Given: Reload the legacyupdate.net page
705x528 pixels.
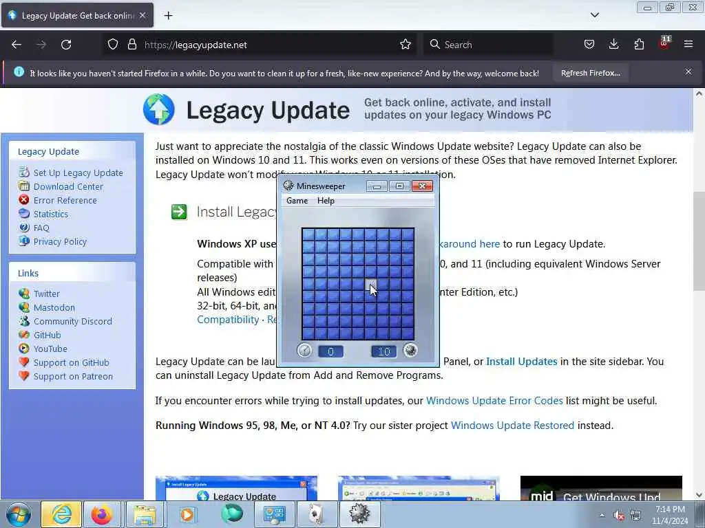Looking at the screenshot, I should [66, 45].
